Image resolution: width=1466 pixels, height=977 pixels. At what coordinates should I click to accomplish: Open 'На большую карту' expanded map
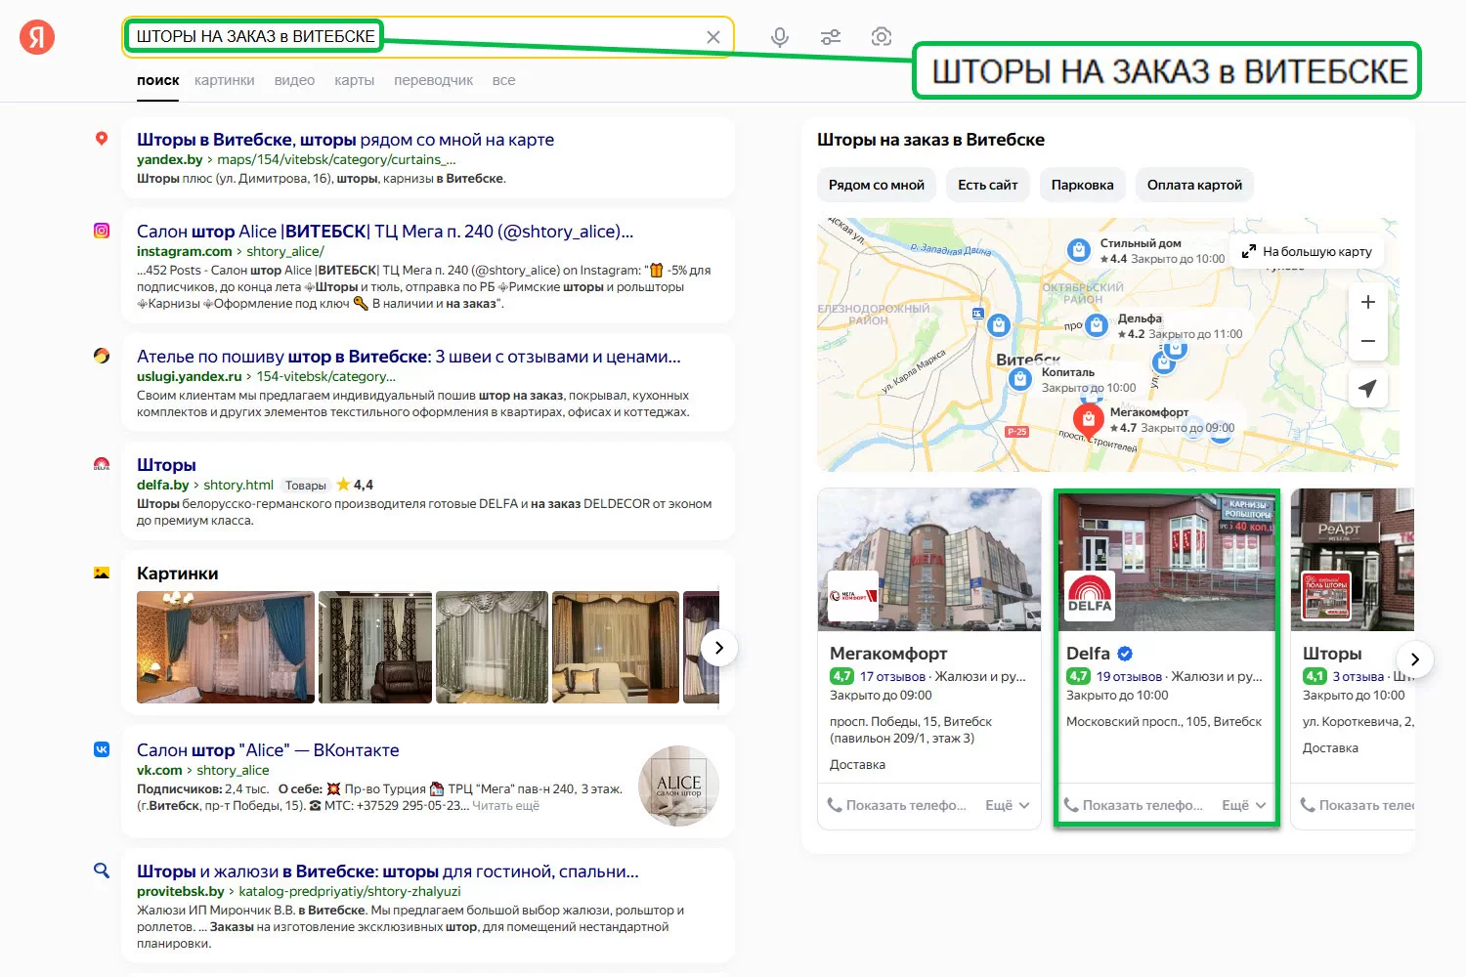(x=1307, y=251)
